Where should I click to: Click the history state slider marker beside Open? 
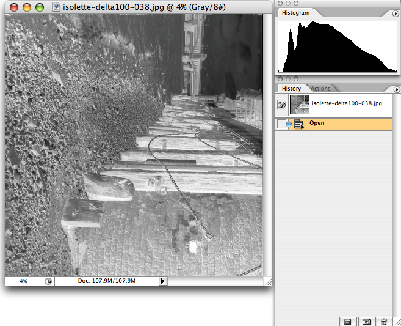289,124
